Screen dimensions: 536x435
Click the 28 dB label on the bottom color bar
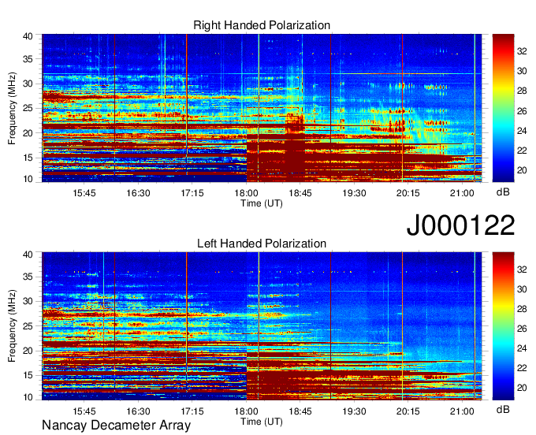pos(522,309)
